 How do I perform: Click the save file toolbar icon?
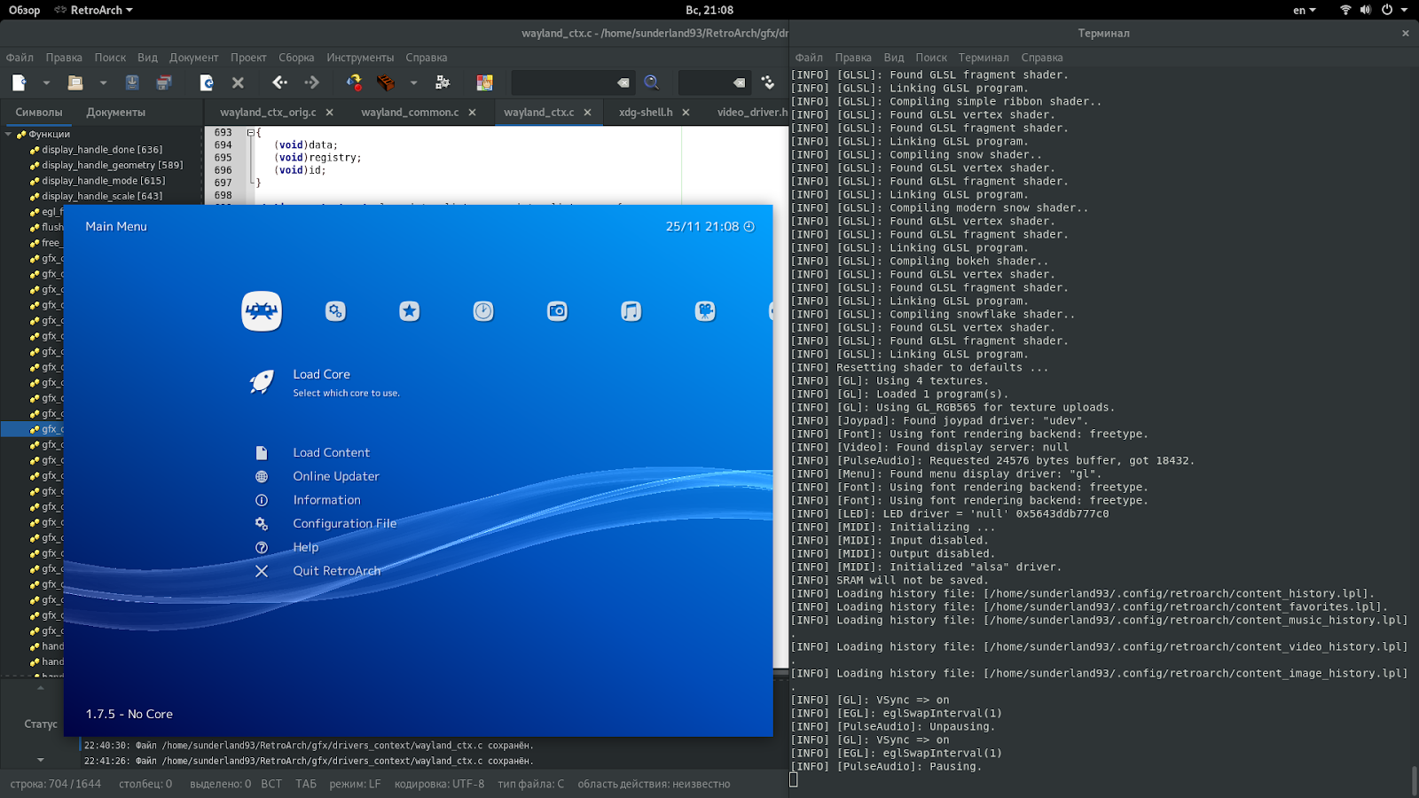tap(132, 82)
